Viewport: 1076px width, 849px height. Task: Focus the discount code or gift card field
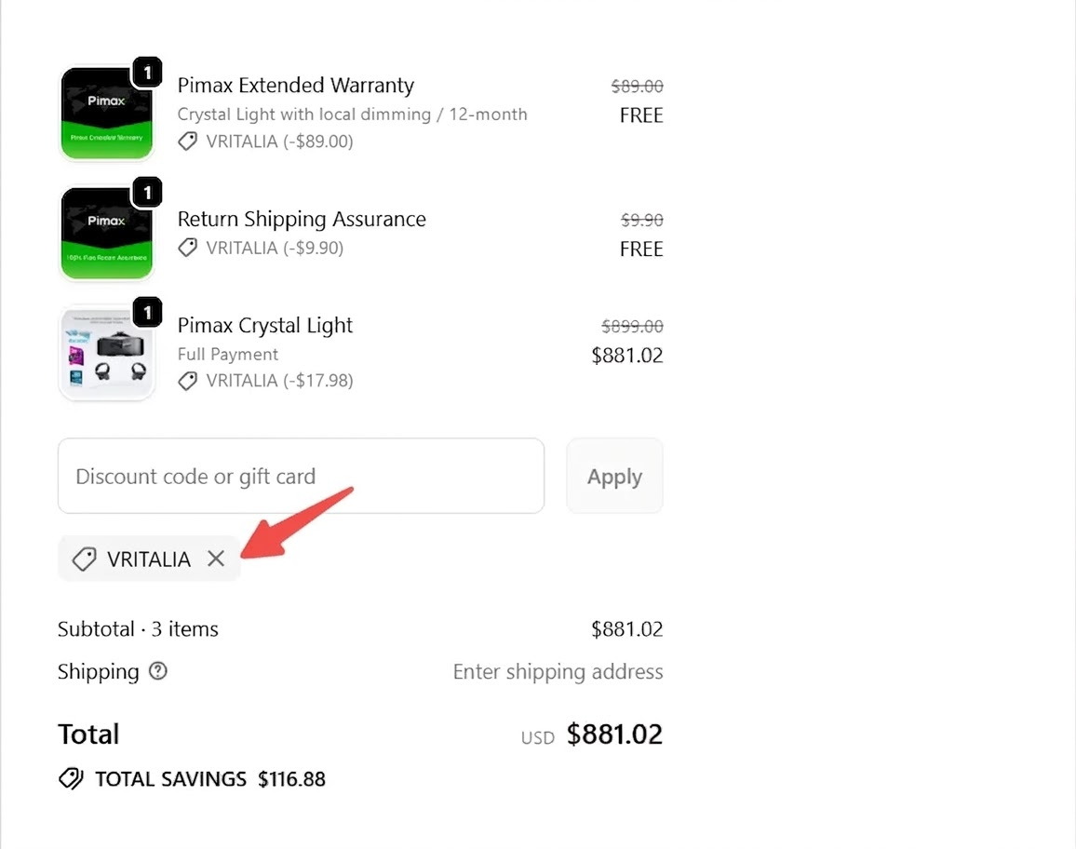[301, 477]
